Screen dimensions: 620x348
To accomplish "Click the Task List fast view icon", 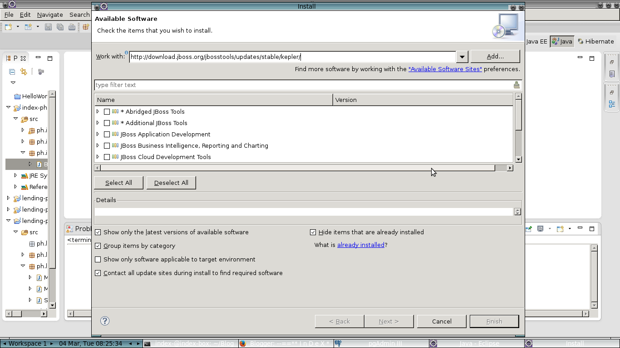I will click(x=612, y=74).
